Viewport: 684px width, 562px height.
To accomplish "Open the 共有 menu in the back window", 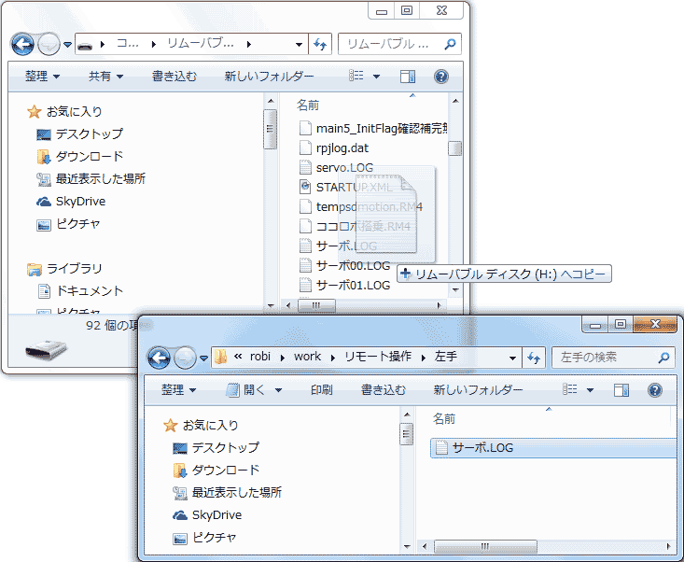I will [105, 77].
